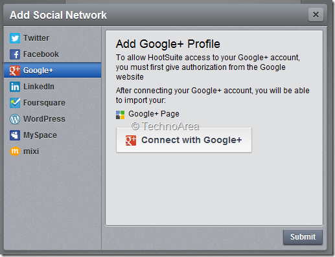Viewport: 335px width, 257px height.
Task: Click the Google+ Page text
Action: pyautogui.click(x=154, y=114)
